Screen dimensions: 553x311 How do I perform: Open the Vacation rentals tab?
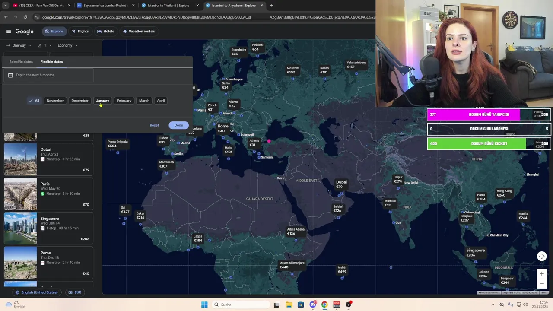pos(139,31)
